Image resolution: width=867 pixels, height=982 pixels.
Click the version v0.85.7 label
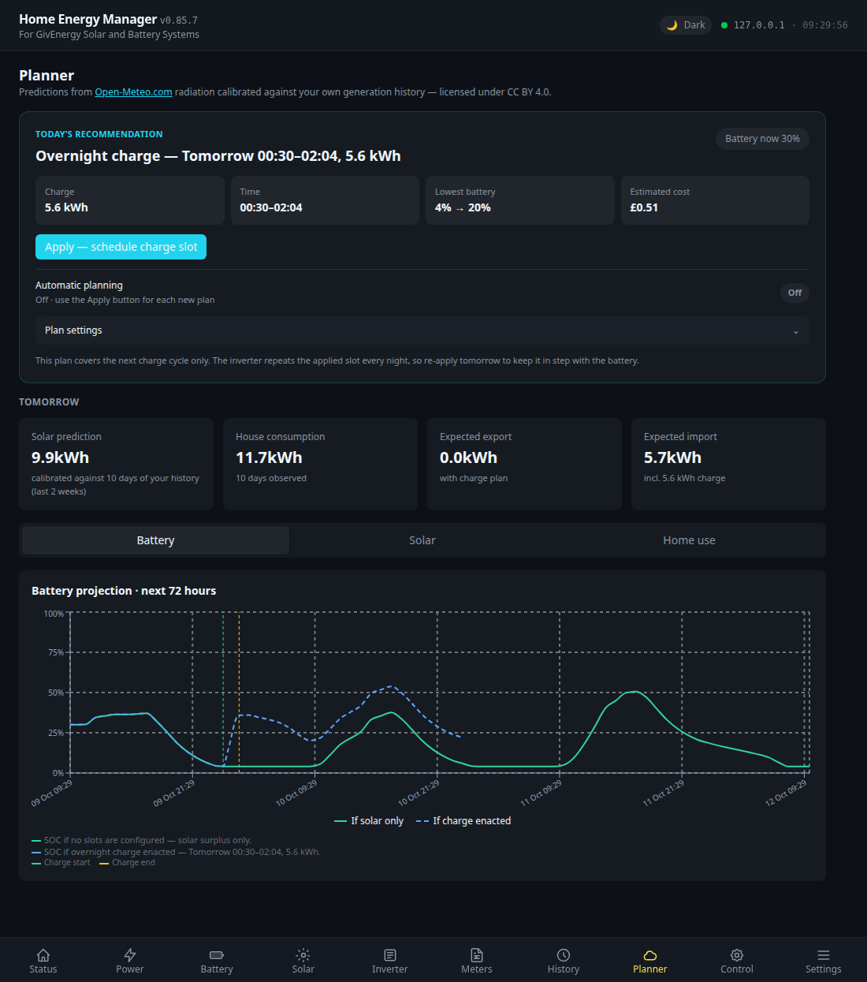click(179, 21)
